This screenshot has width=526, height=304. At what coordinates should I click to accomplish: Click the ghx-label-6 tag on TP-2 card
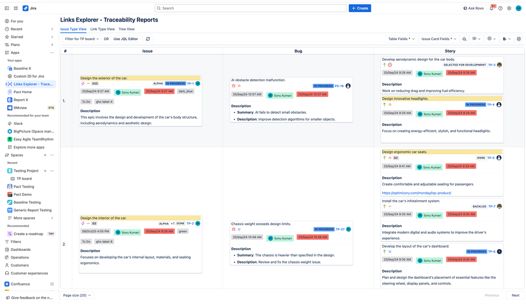tap(104, 242)
